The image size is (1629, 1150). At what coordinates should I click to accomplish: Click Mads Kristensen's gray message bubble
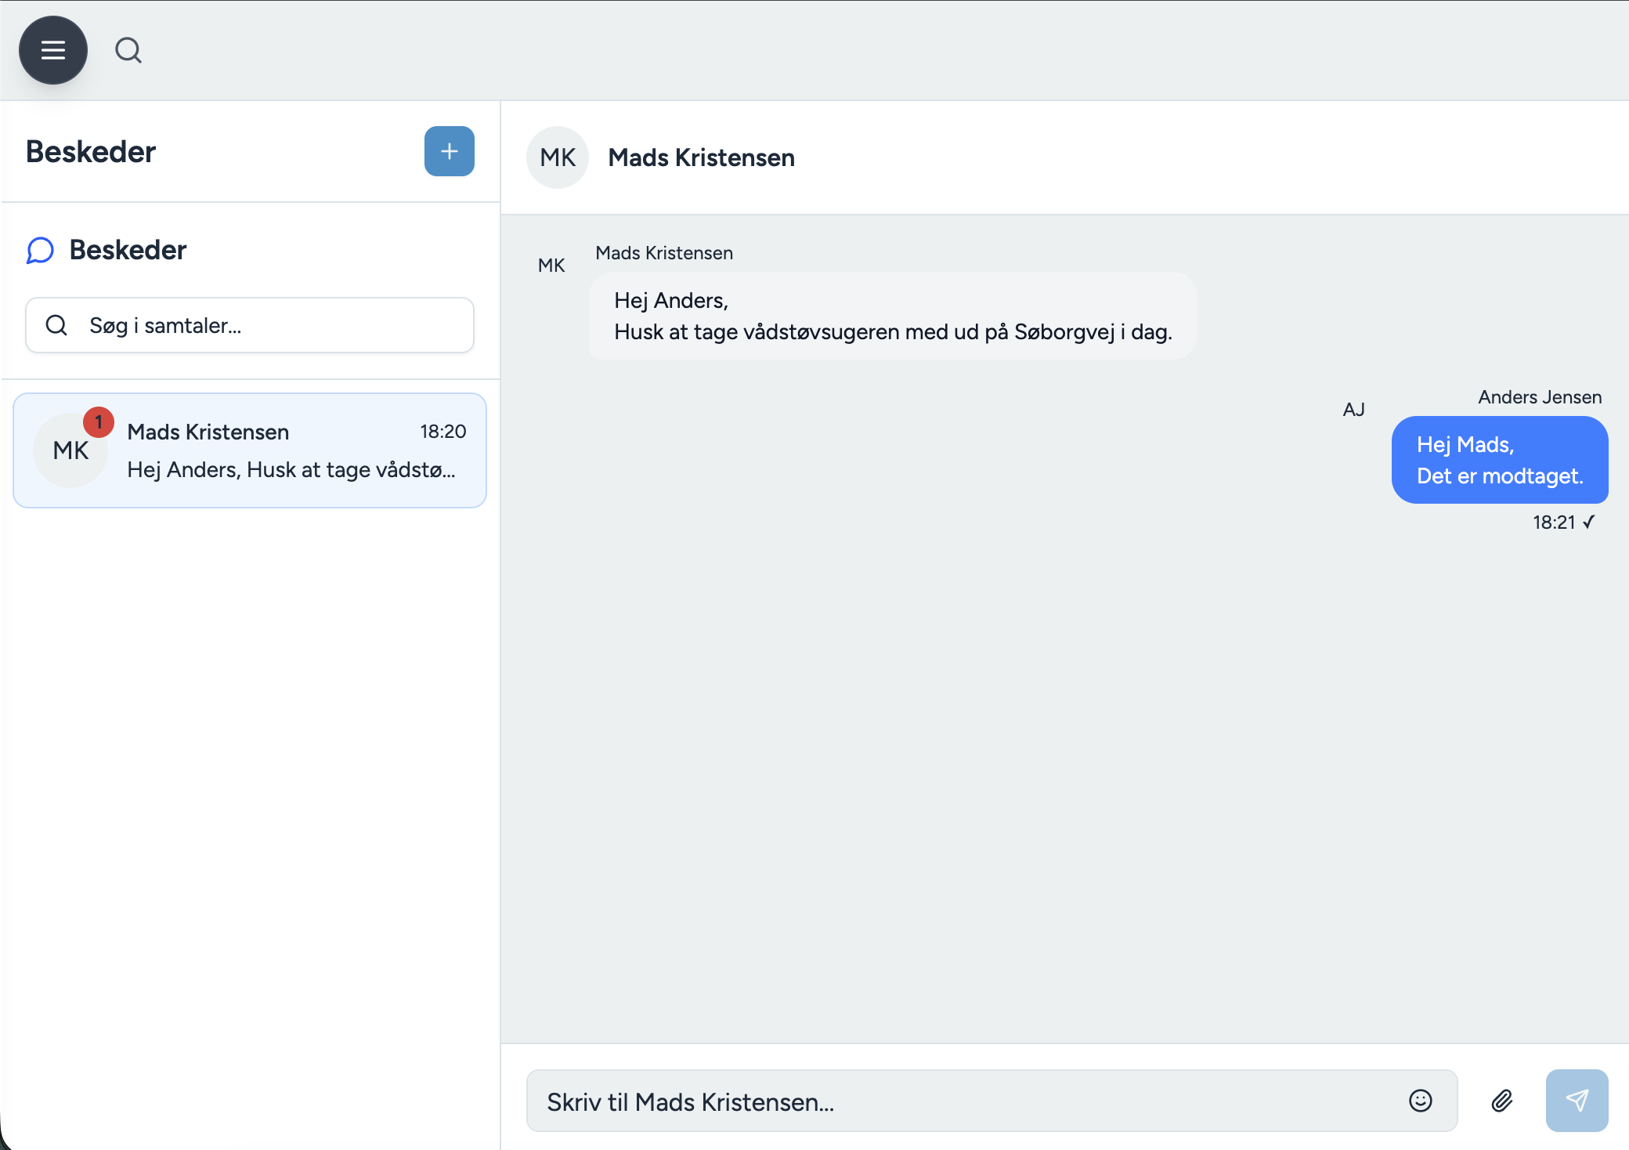coord(893,316)
